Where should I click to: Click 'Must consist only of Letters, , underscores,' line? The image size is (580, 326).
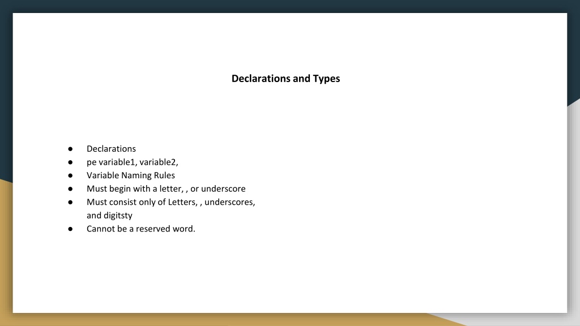pyautogui.click(x=171, y=202)
